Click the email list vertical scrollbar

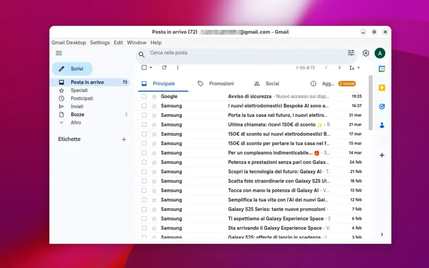click(x=370, y=103)
